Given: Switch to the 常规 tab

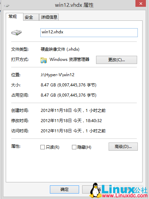Looking at the screenshot, I should 13,17.
